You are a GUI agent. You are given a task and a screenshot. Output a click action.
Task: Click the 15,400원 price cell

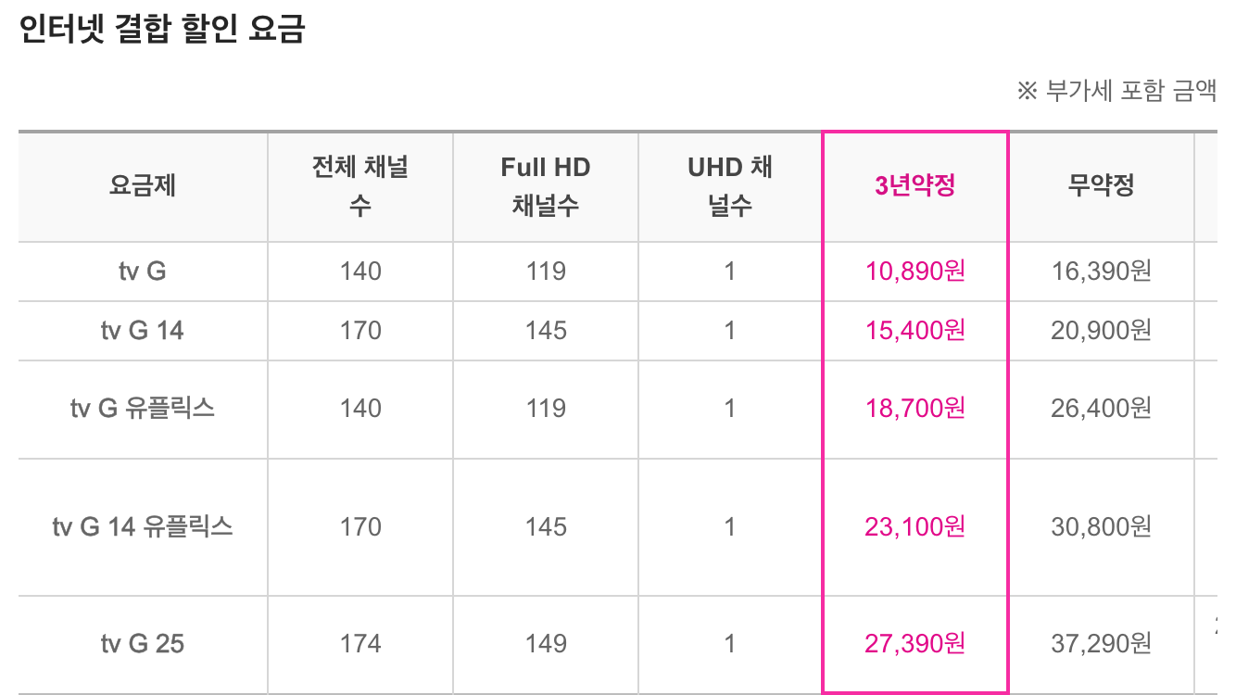[914, 330]
